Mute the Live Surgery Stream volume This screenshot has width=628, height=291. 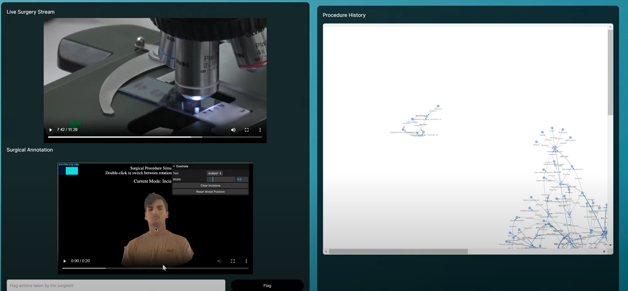click(x=233, y=130)
